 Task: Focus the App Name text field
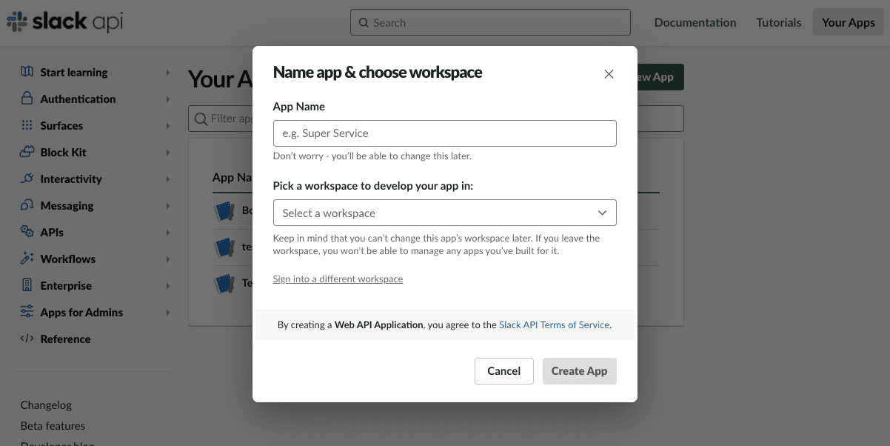[x=444, y=133]
